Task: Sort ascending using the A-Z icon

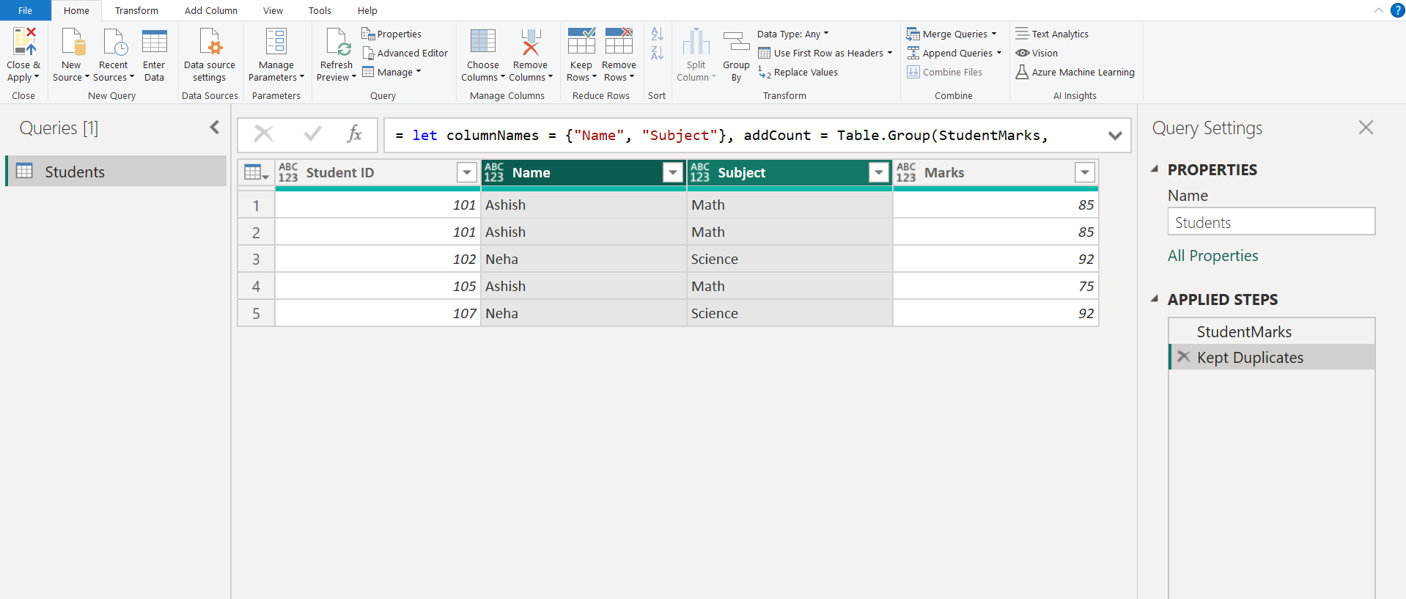Action: pyautogui.click(x=657, y=34)
